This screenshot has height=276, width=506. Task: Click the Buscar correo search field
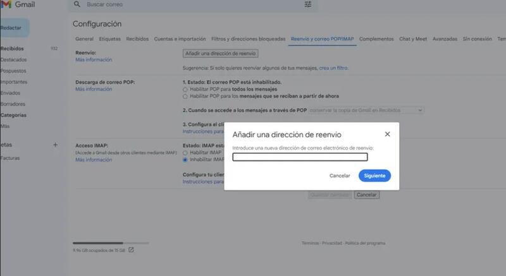194,4
